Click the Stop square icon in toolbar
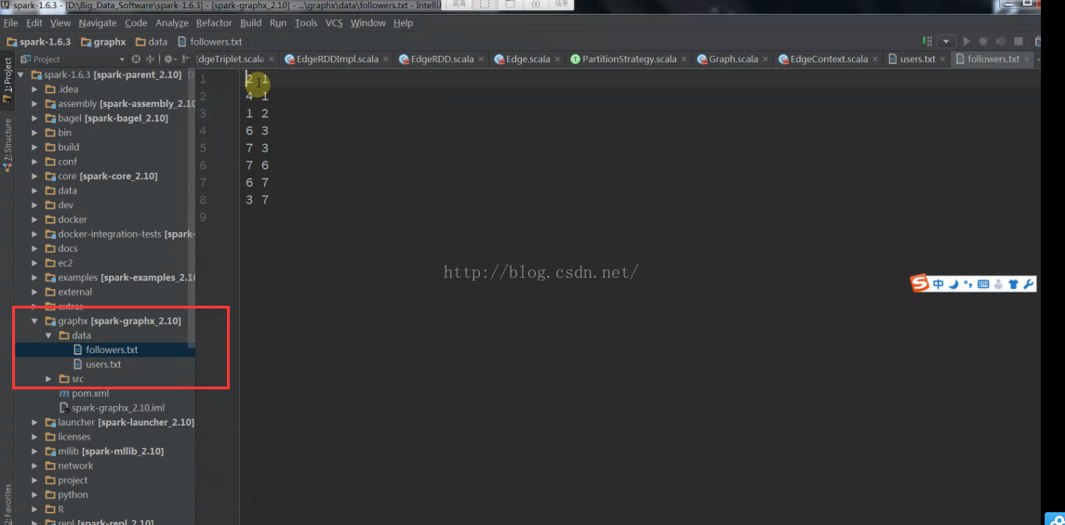 (x=1018, y=42)
